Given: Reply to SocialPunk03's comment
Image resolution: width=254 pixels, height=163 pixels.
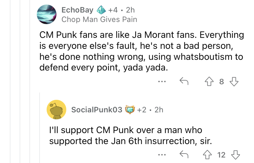Looking at the screenshot, I should click(183, 155).
